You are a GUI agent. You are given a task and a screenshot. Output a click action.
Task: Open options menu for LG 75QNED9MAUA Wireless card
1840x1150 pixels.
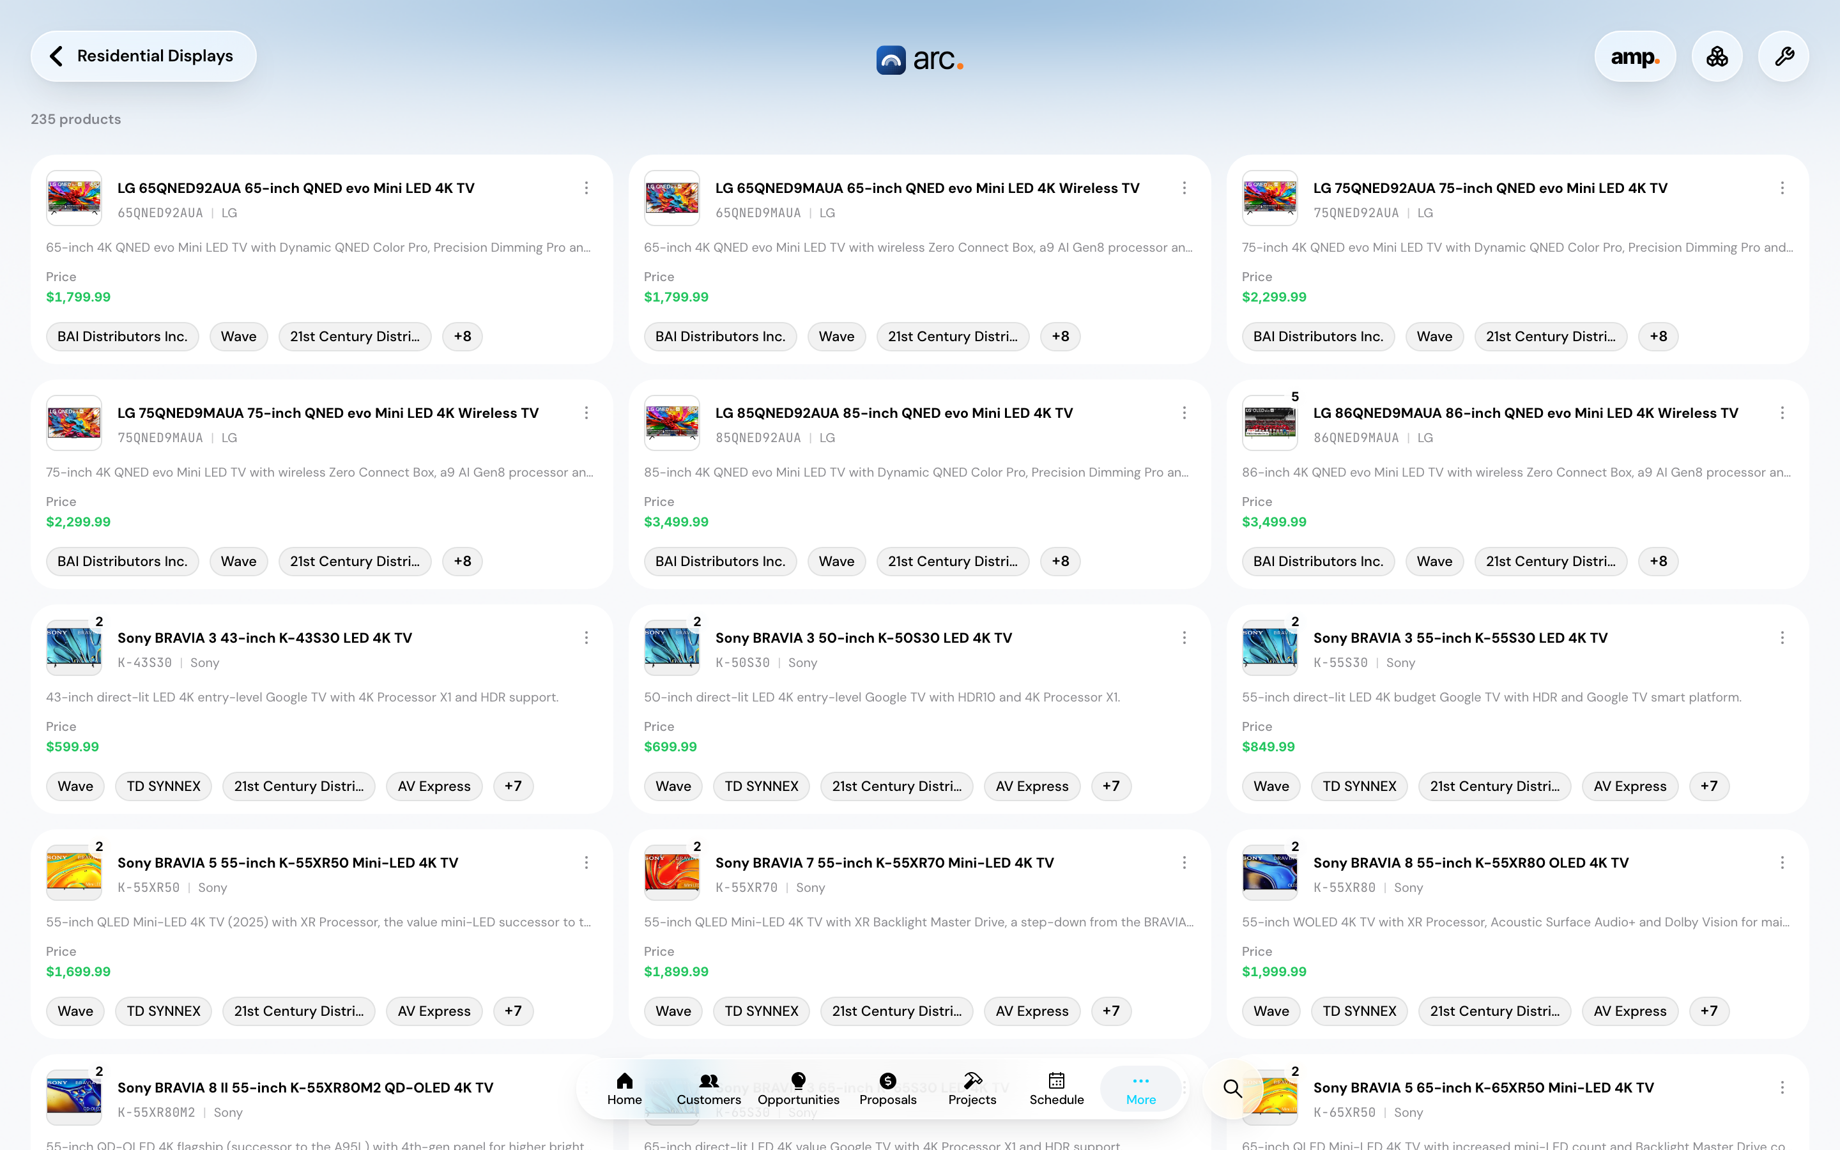pos(586,413)
